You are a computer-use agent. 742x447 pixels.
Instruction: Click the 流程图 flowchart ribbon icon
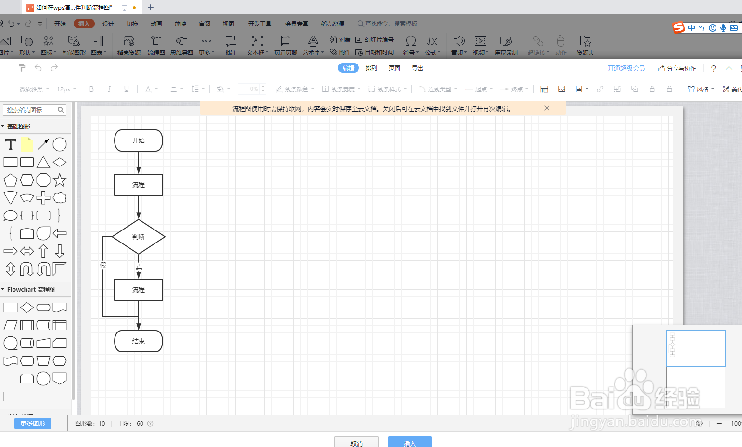(156, 45)
